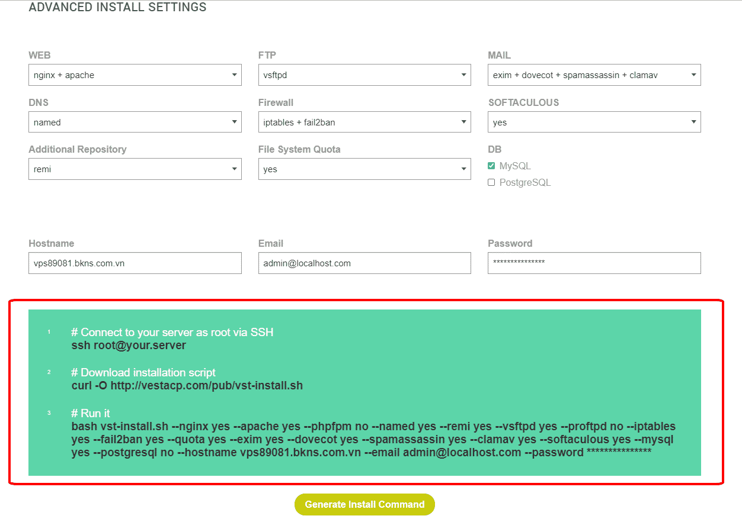Click into the Password field
742x532 pixels.
pos(594,263)
